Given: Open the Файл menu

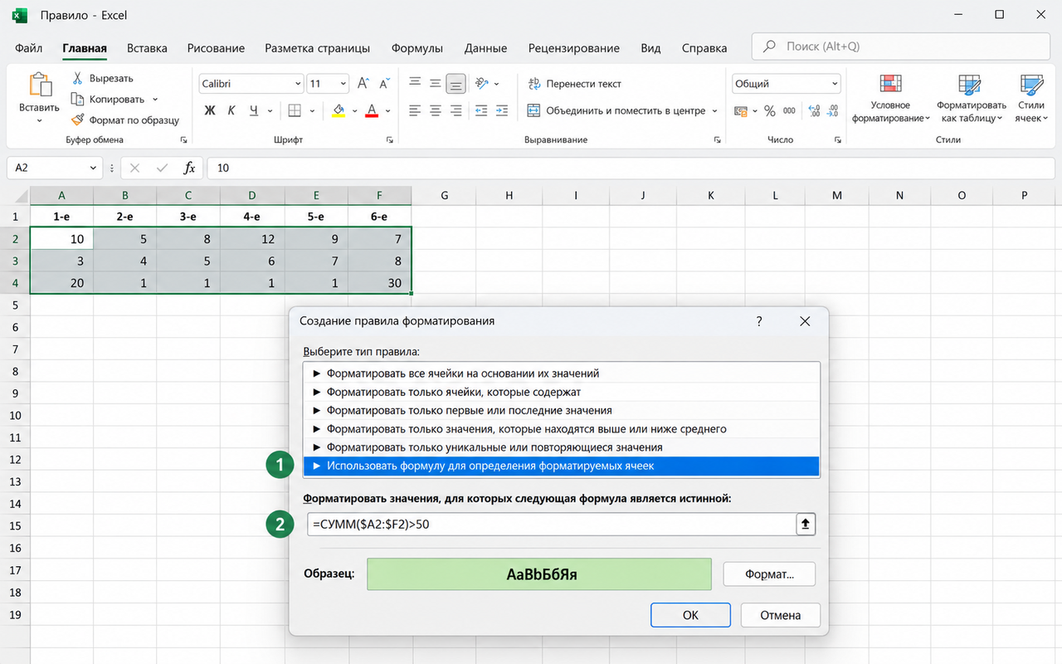Looking at the screenshot, I should [29, 48].
